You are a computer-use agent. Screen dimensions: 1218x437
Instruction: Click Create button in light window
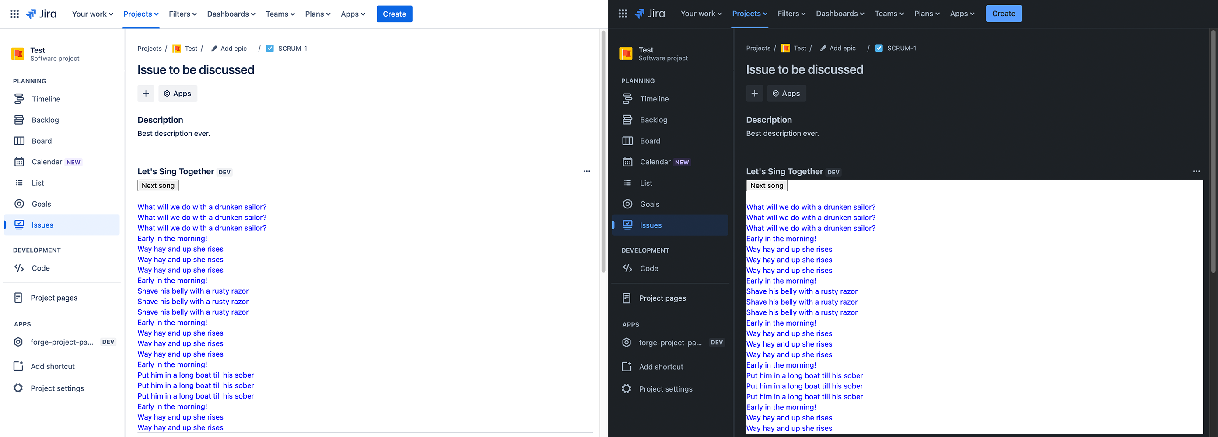coord(394,14)
